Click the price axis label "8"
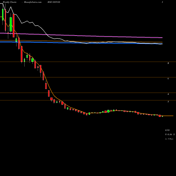This screenshot has width=176, height=176. coord(168,63)
